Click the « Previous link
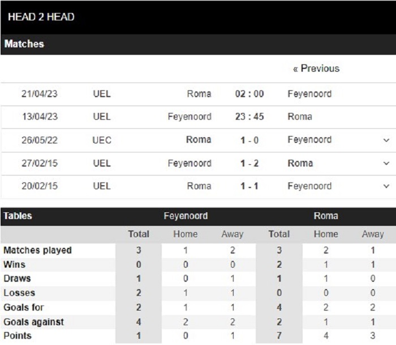This screenshot has height=345, width=396. (316, 68)
